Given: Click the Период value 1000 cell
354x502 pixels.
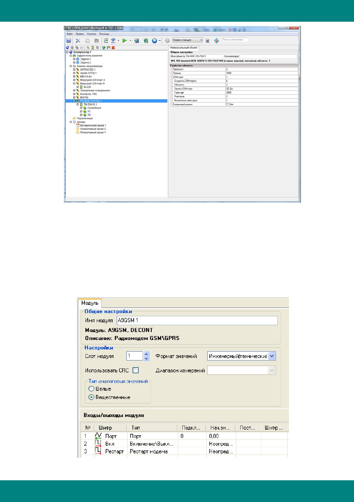Looking at the screenshot, I should 261,73.
